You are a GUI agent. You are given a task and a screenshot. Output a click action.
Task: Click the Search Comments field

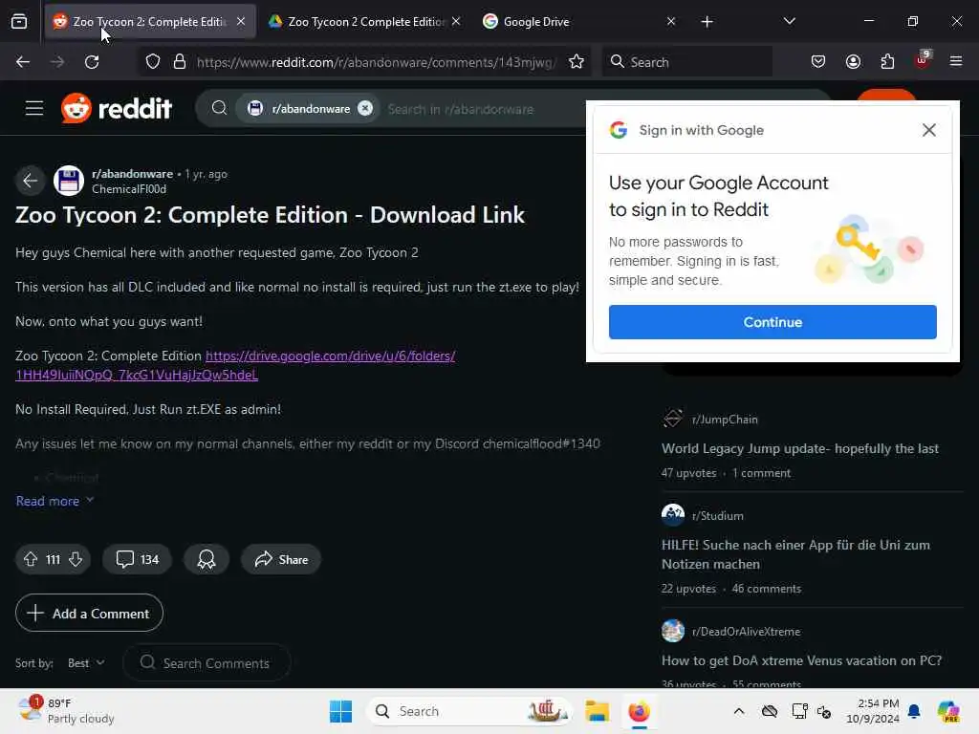(x=207, y=663)
